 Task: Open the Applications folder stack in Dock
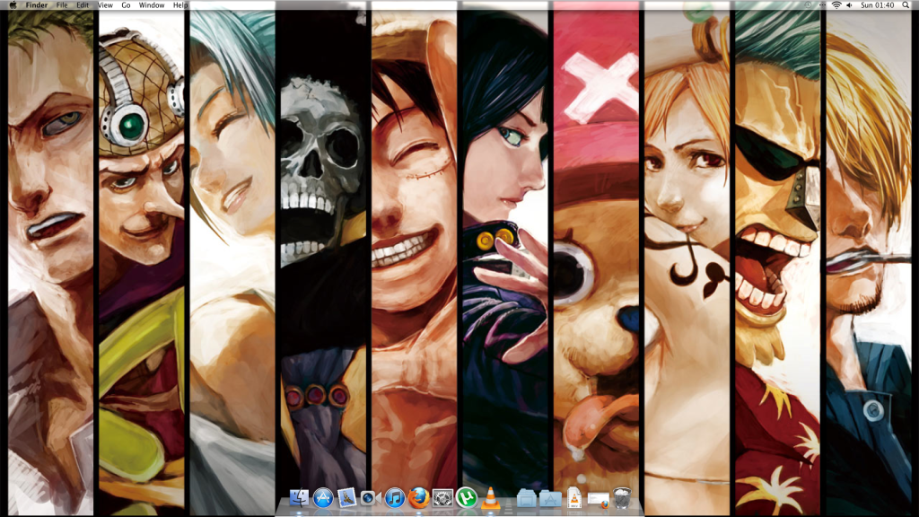coord(550,498)
